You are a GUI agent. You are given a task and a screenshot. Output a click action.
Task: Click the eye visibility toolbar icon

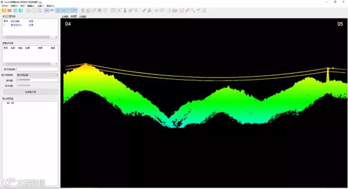(157, 10)
